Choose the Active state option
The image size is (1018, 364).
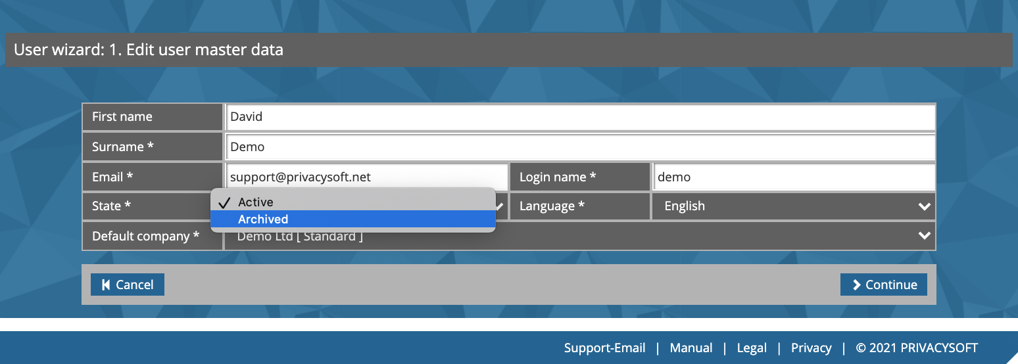point(352,202)
